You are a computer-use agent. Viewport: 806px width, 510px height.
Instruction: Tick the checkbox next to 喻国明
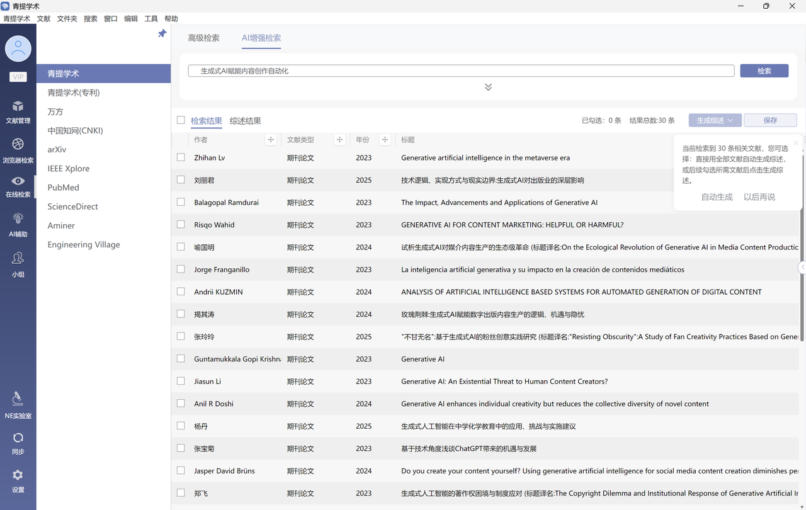(181, 247)
